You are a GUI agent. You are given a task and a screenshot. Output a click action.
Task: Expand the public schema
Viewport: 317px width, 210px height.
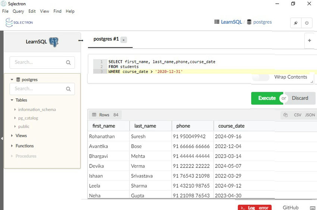(15, 126)
